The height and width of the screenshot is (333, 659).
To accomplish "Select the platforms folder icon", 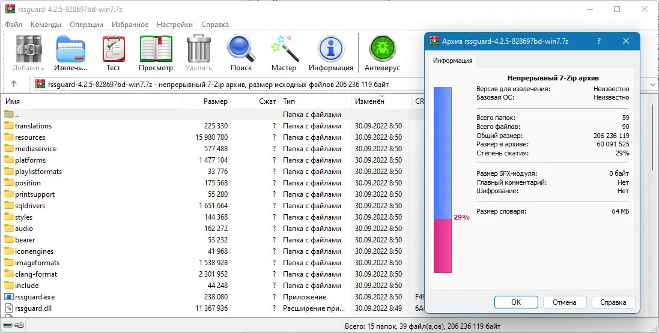I will pyautogui.click(x=9, y=160).
